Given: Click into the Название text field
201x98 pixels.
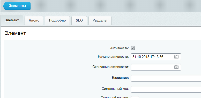Looking at the screenshot, I should coord(166,78).
